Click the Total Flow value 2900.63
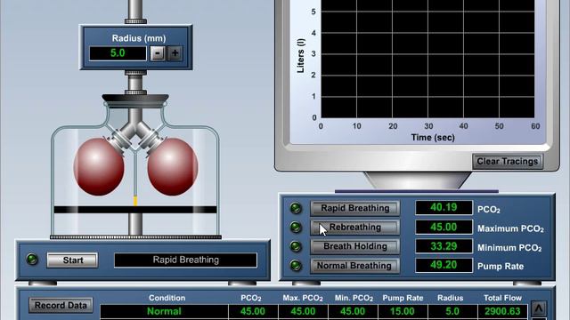This screenshot has height=320, width=570. 502,311
